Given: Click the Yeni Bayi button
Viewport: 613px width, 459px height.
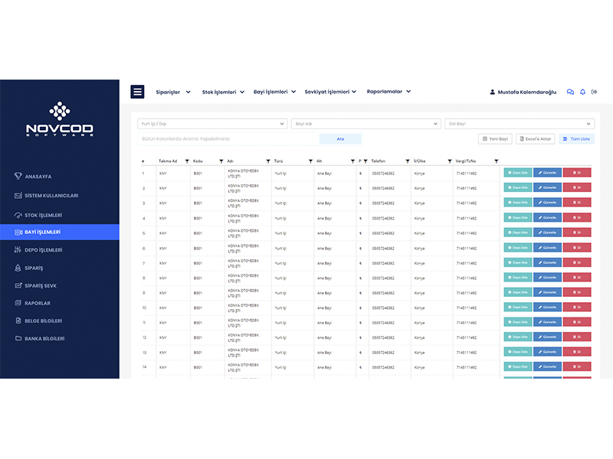Looking at the screenshot, I should point(495,139).
